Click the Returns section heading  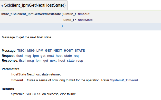8,89
